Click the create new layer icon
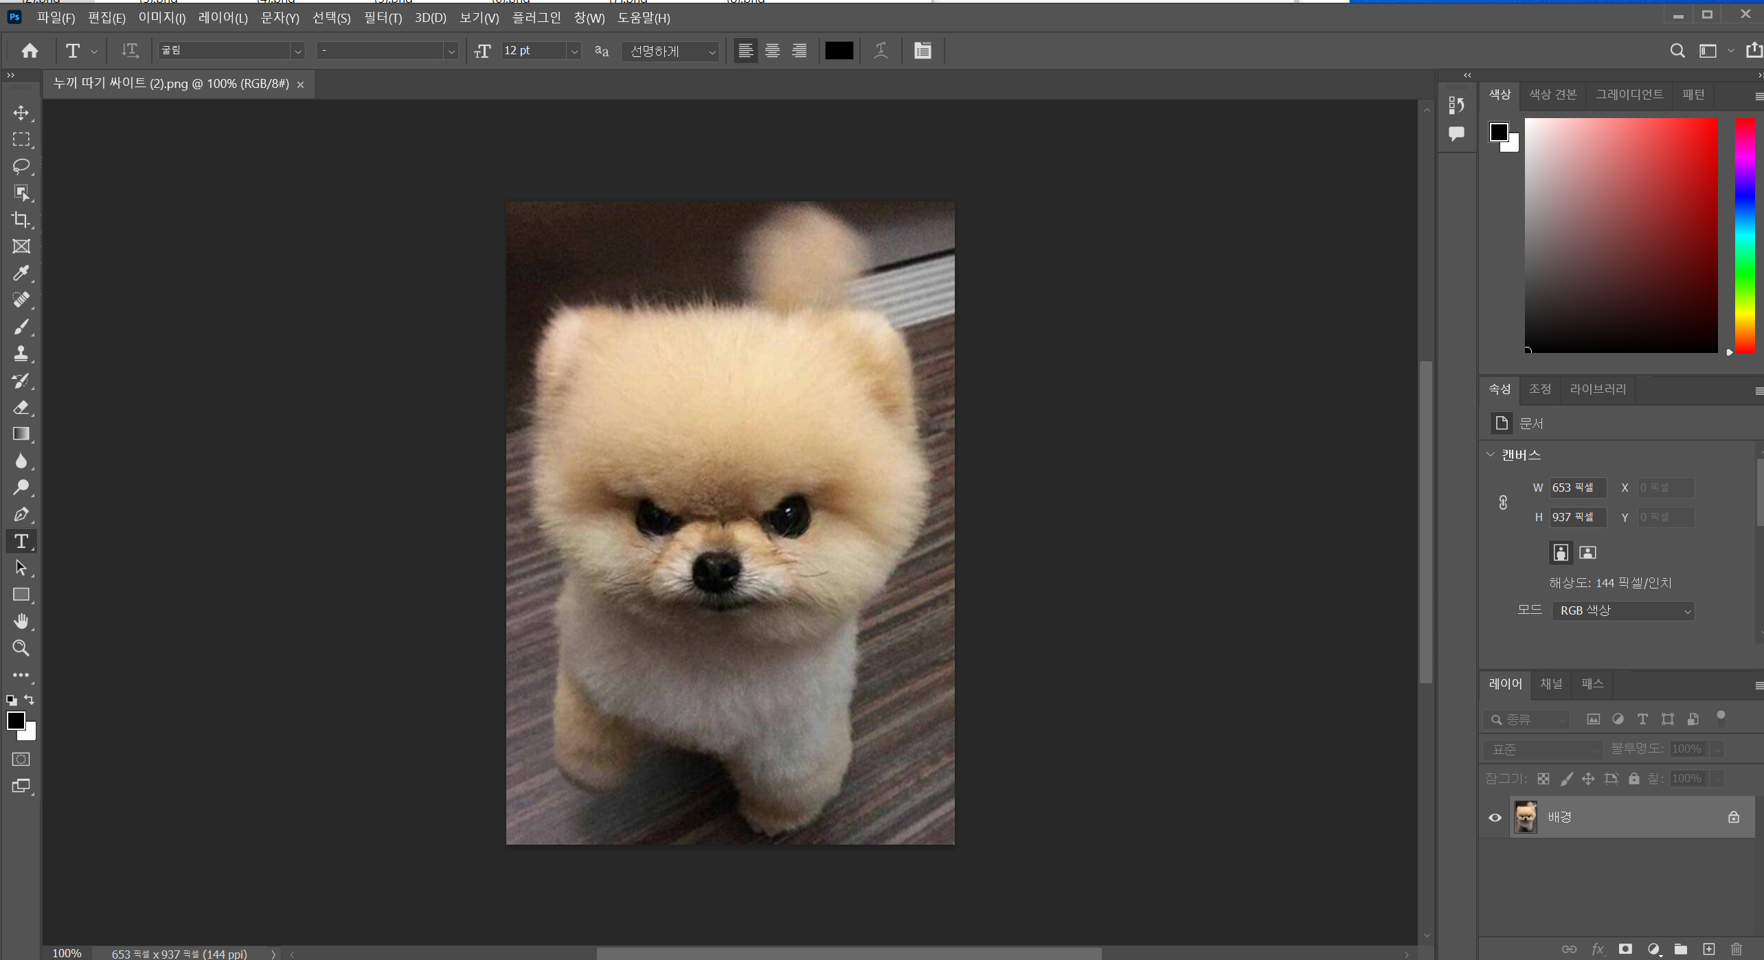Image resolution: width=1764 pixels, height=960 pixels. [1708, 949]
